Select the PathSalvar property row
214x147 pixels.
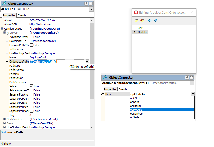[x=49, y=78]
